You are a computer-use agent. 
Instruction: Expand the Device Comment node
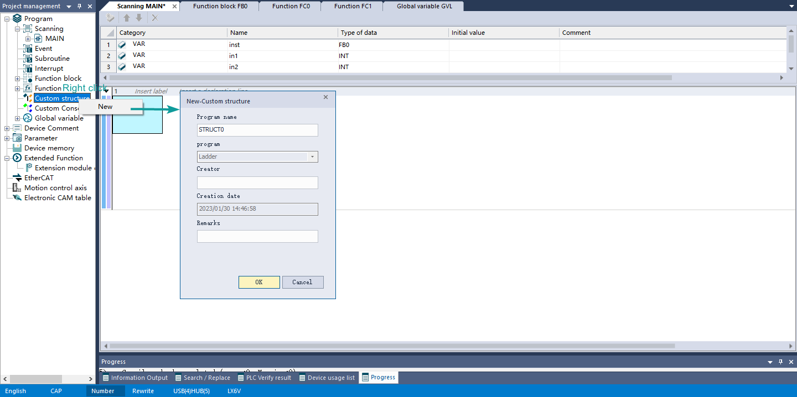[x=7, y=128]
